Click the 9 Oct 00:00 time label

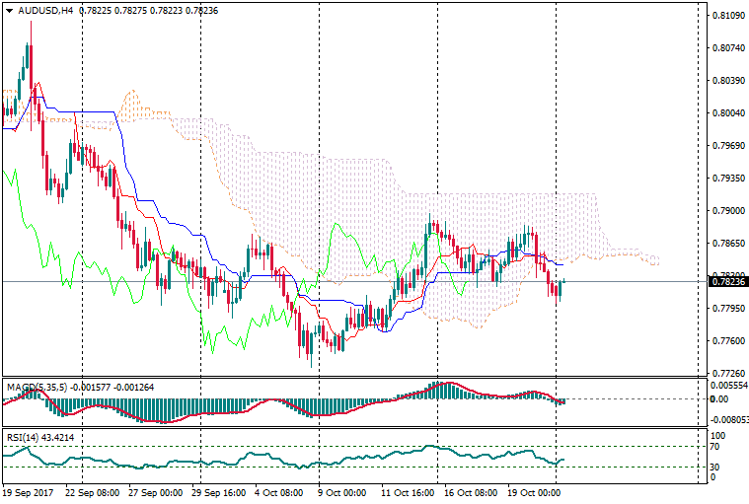[339, 492]
